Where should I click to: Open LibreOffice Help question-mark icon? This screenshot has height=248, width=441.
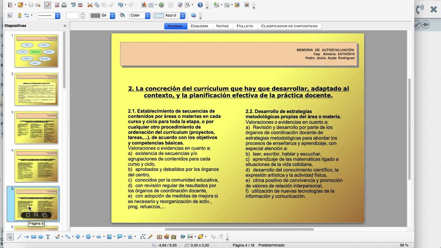tap(200, 5)
